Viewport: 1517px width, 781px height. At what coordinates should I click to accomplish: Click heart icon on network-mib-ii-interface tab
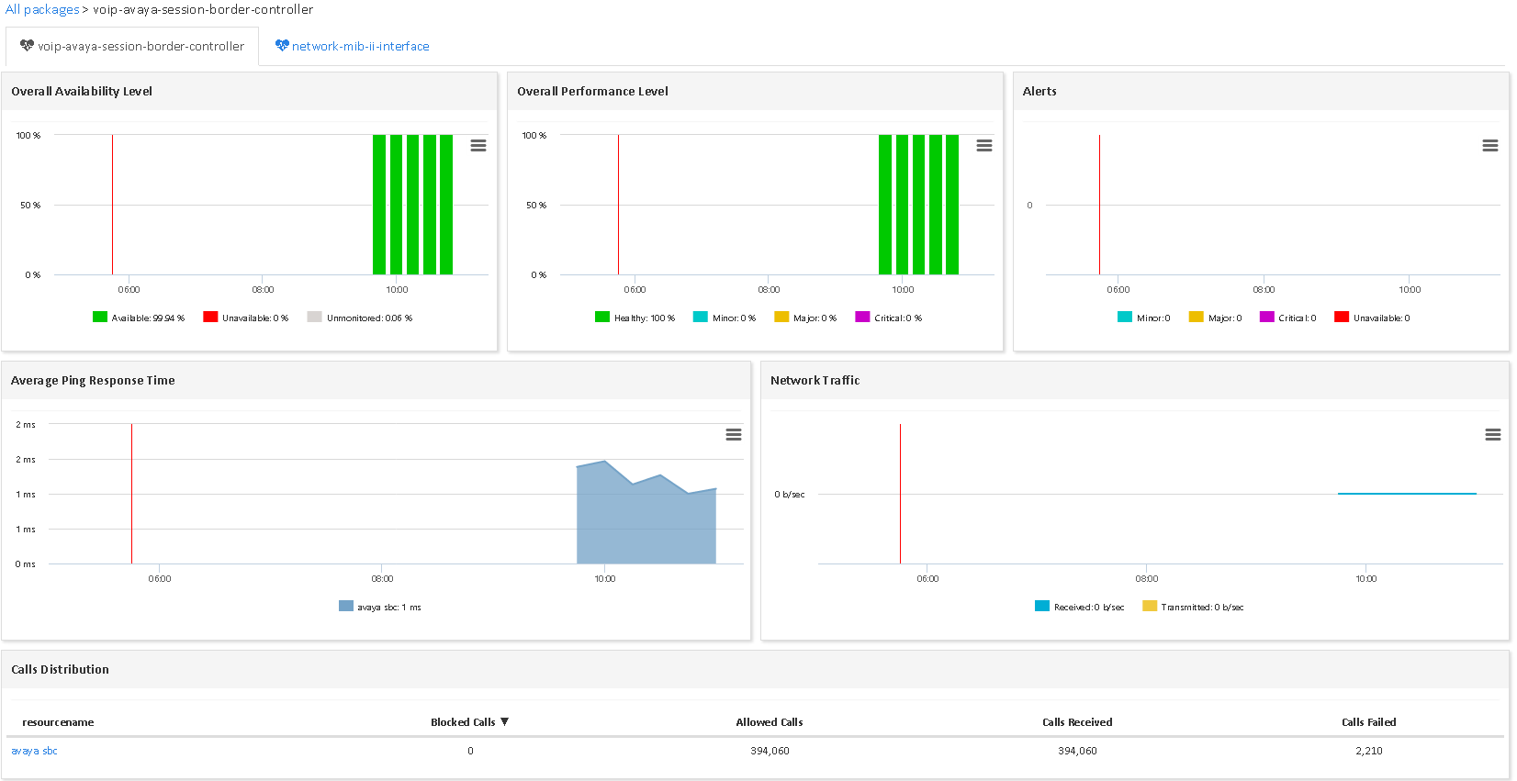pyautogui.click(x=282, y=46)
